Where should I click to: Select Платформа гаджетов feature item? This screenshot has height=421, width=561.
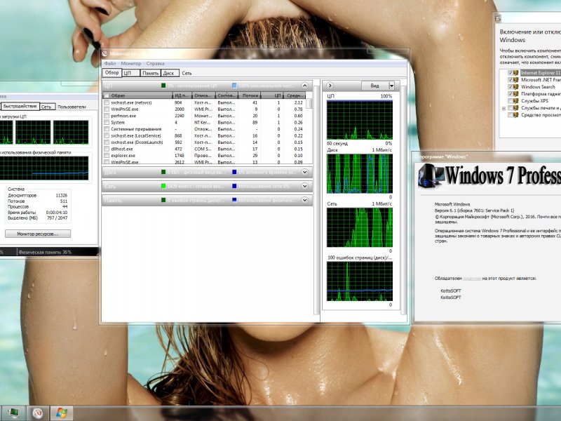point(541,94)
